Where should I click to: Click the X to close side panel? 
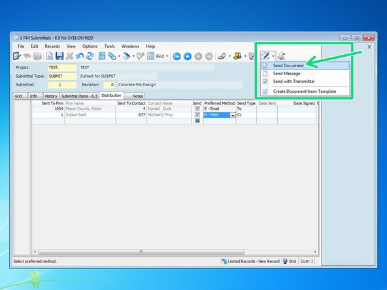pyautogui.click(x=369, y=47)
